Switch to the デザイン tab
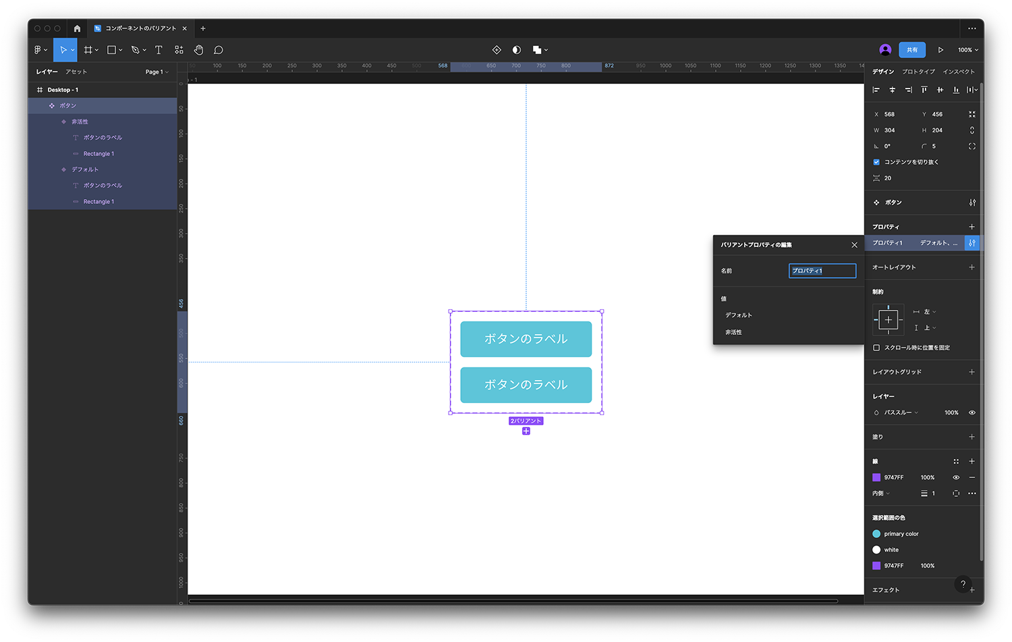This screenshot has height=642, width=1012. click(882, 72)
